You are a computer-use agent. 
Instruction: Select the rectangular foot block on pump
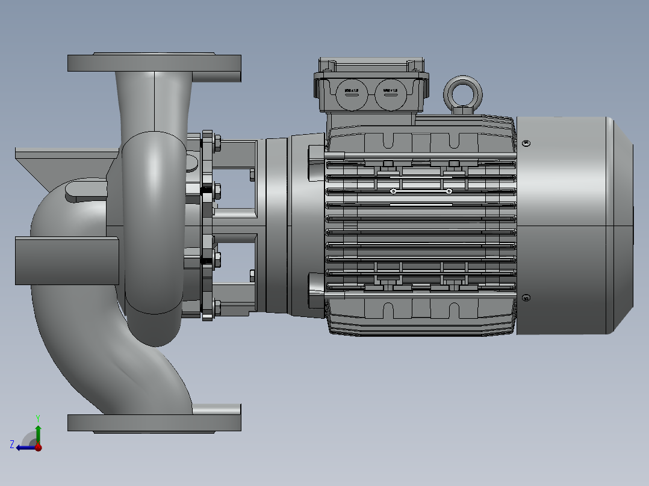pyautogui.click(x=67, y=260)
